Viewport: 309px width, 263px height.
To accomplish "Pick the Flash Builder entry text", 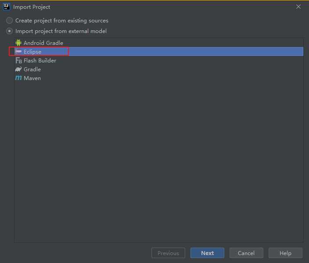I will tap(40, 60).
